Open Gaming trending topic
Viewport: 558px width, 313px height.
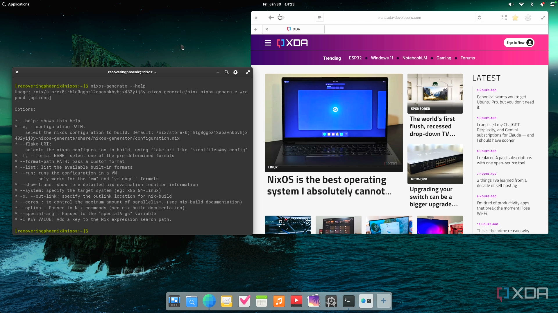pos(444,58)
